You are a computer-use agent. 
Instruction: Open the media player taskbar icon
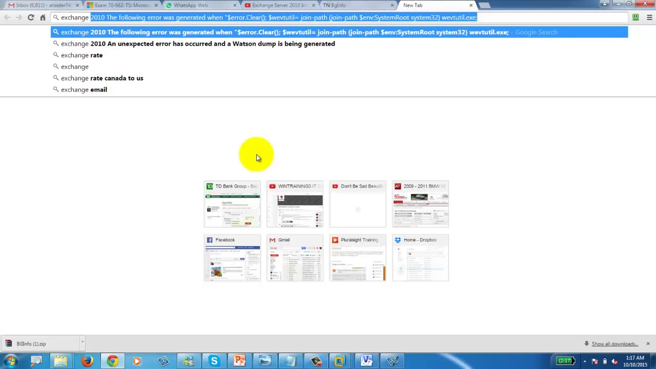(137, 361)
